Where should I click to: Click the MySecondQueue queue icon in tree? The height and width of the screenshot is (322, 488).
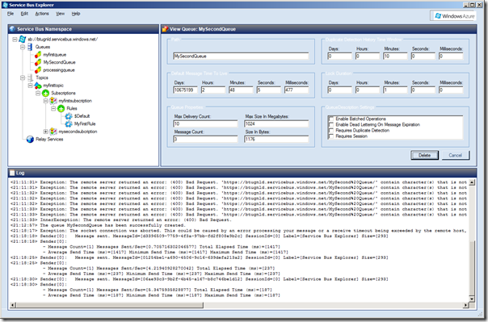pos(38,62)
